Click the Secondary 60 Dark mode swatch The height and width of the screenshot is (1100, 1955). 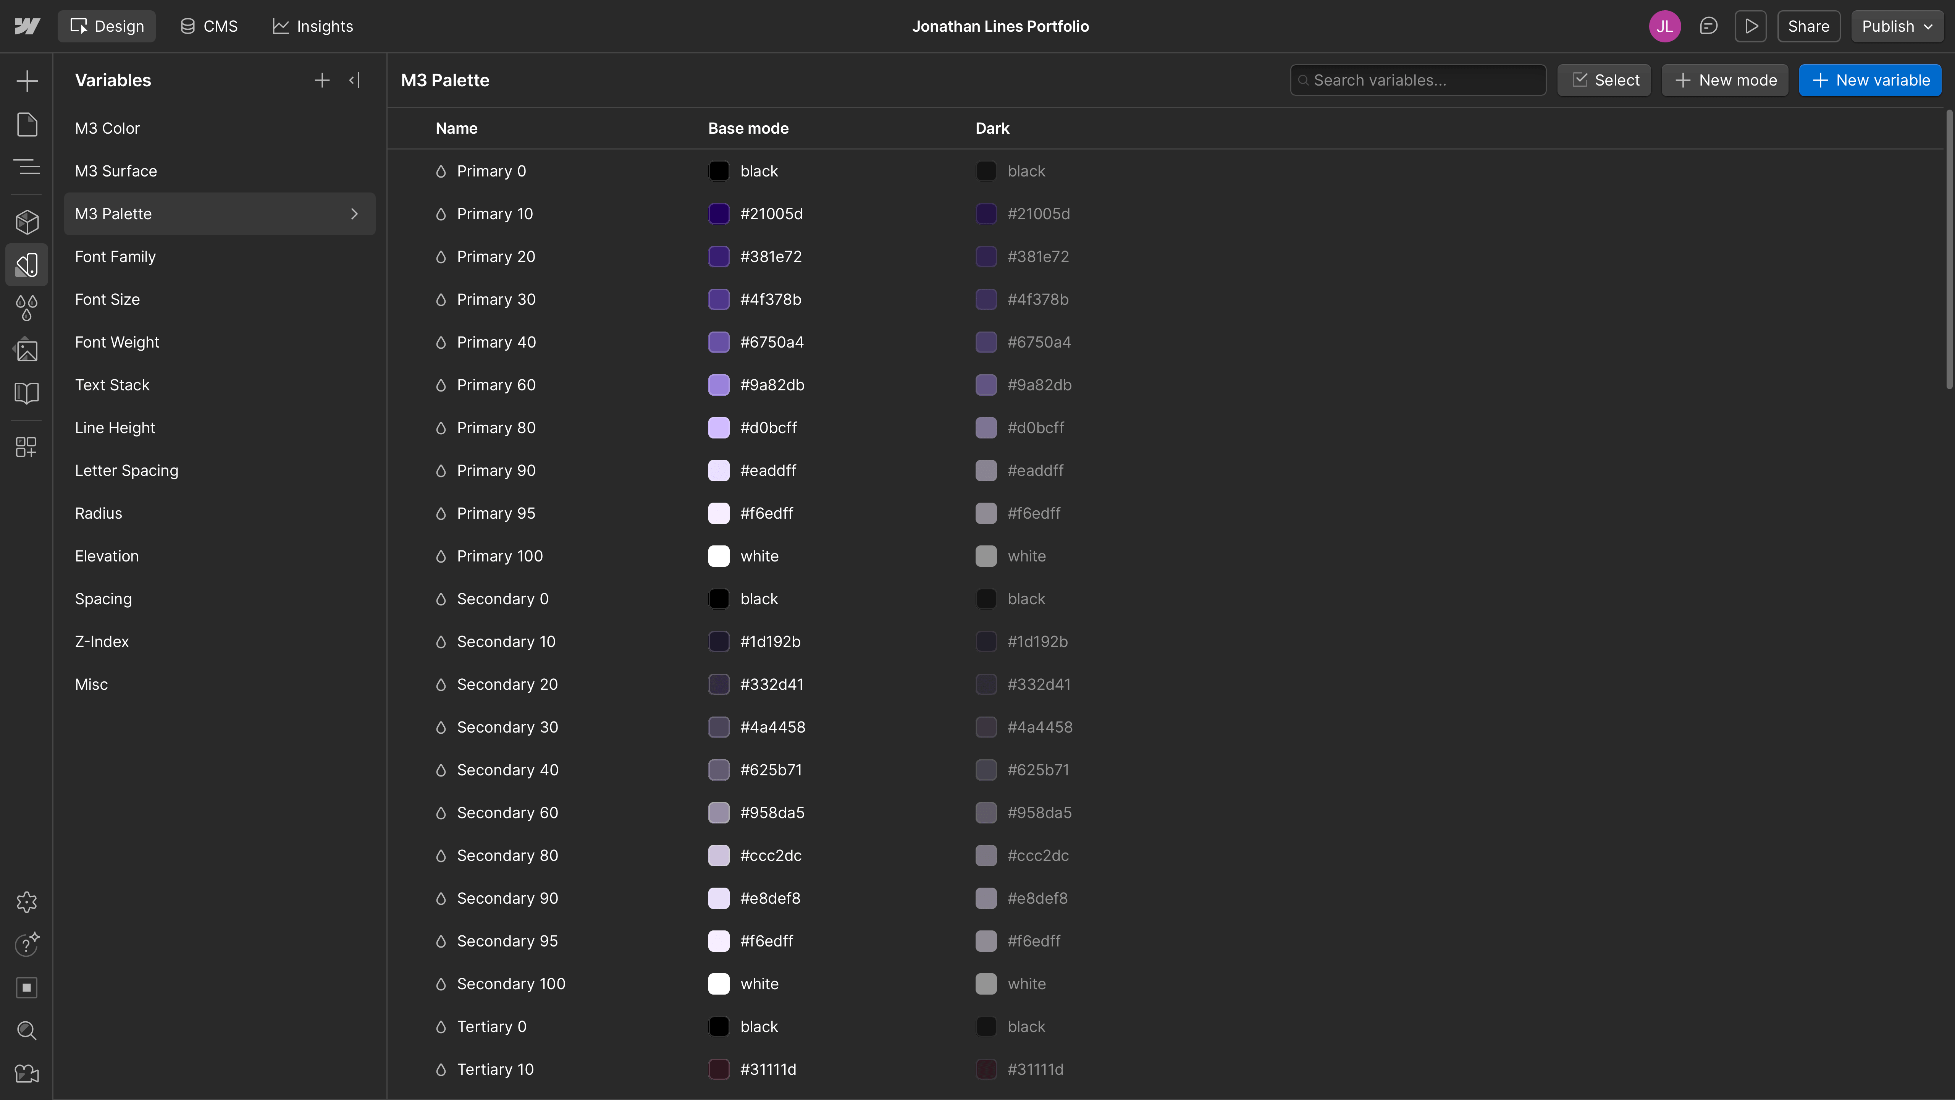click(986, 813)
